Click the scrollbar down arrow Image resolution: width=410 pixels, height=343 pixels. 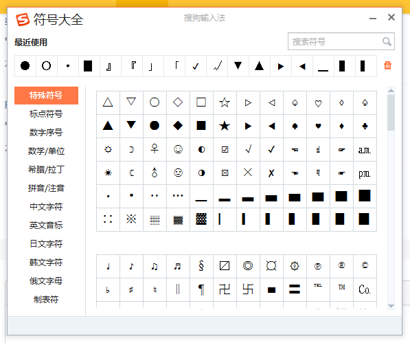pyautogui.click(x=391, y=306)
